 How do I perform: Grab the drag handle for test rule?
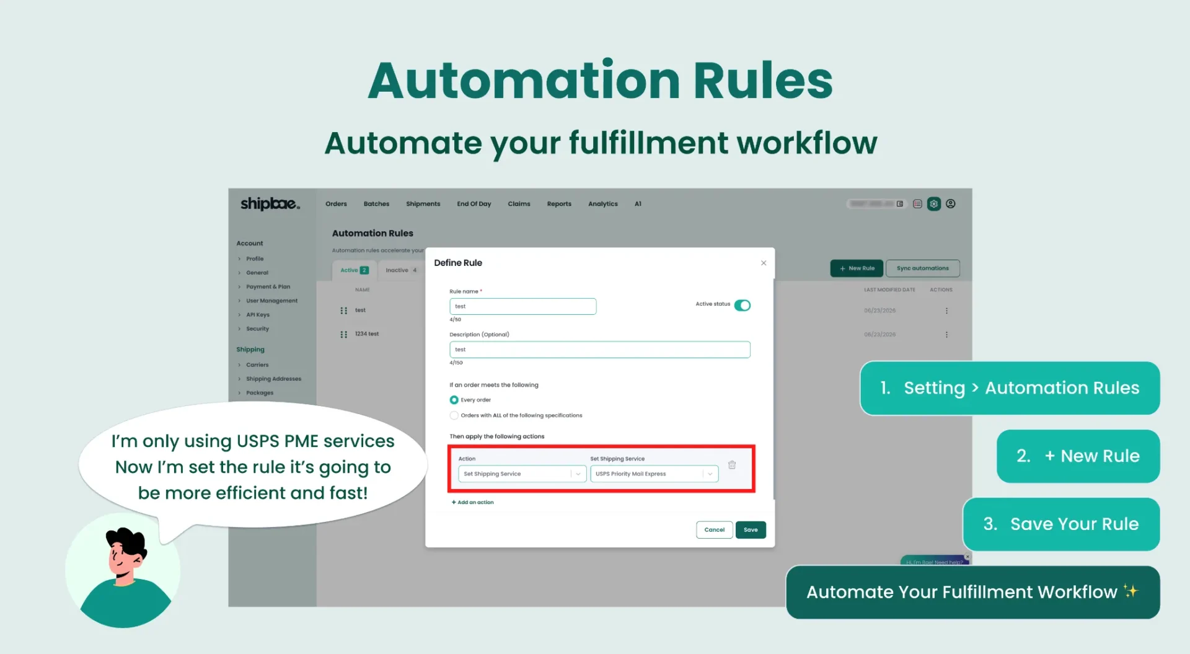pyautogui.click(x=343, y=311)
